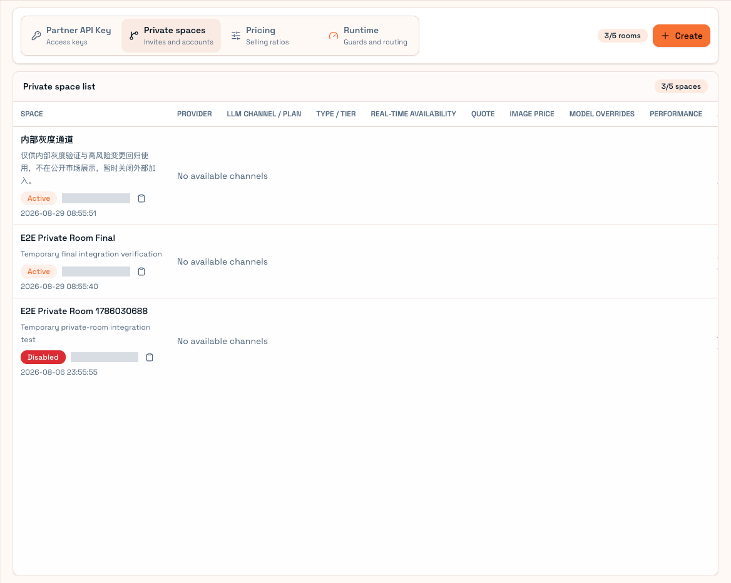Screen dimensions: 731x583
Task: Click the Active status of 内部灰度通道
Action: (39, 198)
